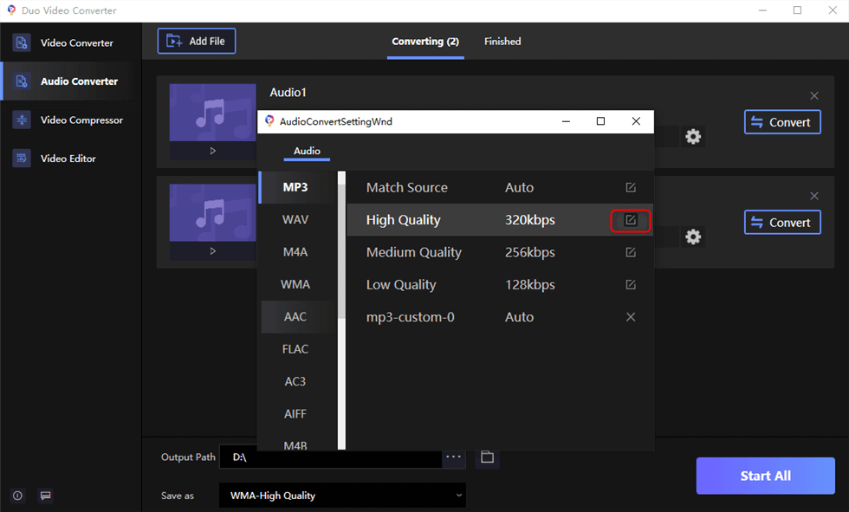Click the second audio thumbnail
The image size is (849, 512).
click(213, 213)
